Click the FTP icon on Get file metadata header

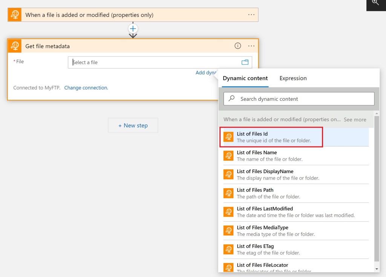pos(15,46)
